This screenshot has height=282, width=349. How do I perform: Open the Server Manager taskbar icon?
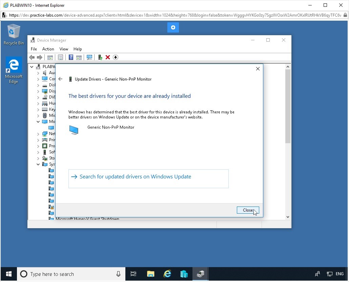point(184,274)
